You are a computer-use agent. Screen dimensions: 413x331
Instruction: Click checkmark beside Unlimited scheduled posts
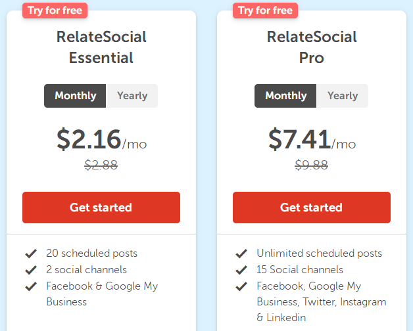tap(241, 254)
